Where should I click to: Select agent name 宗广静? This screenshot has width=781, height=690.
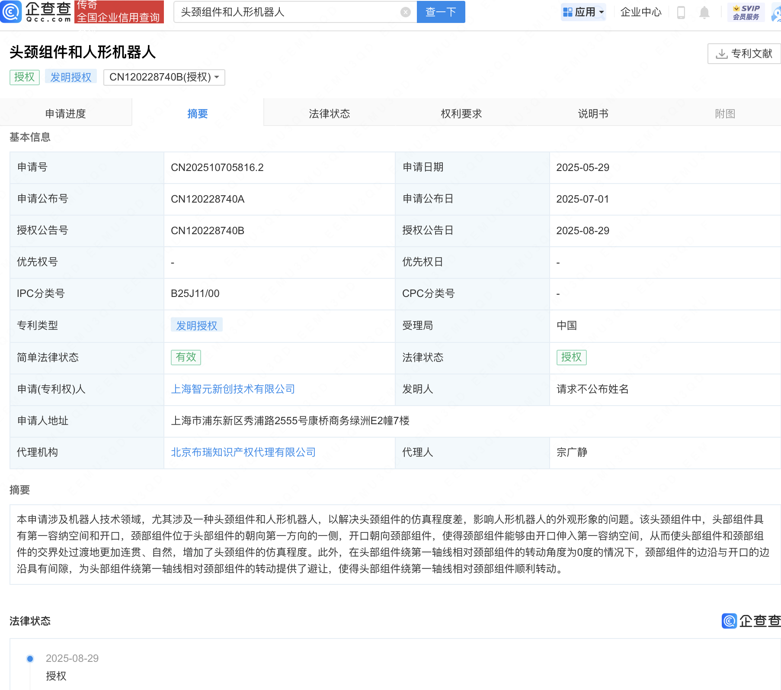[572, 452]
